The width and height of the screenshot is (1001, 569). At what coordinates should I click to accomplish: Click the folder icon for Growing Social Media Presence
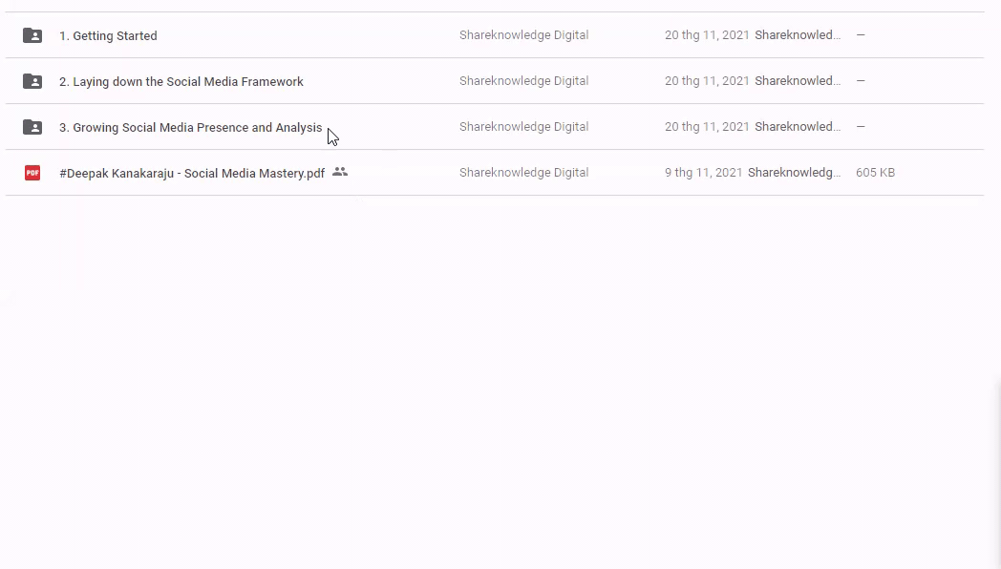coord(32,127)
